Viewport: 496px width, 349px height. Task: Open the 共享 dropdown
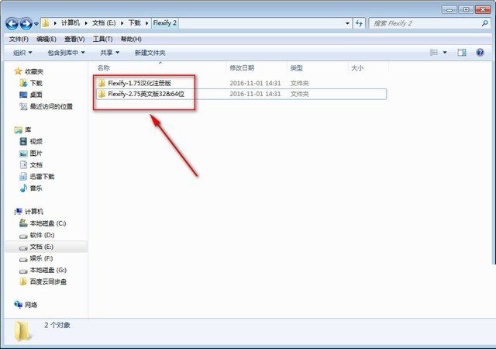coord(109,53)
